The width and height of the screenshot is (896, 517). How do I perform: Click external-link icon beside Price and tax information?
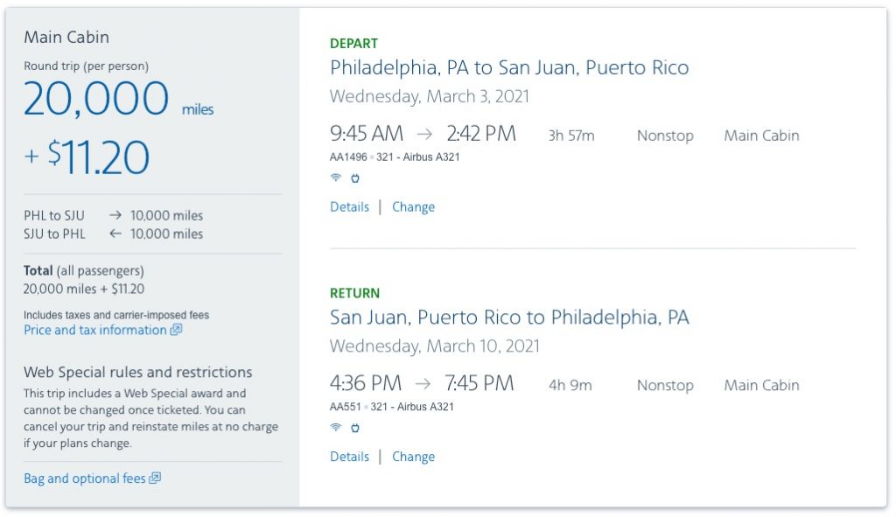click(x=176, y=330)
